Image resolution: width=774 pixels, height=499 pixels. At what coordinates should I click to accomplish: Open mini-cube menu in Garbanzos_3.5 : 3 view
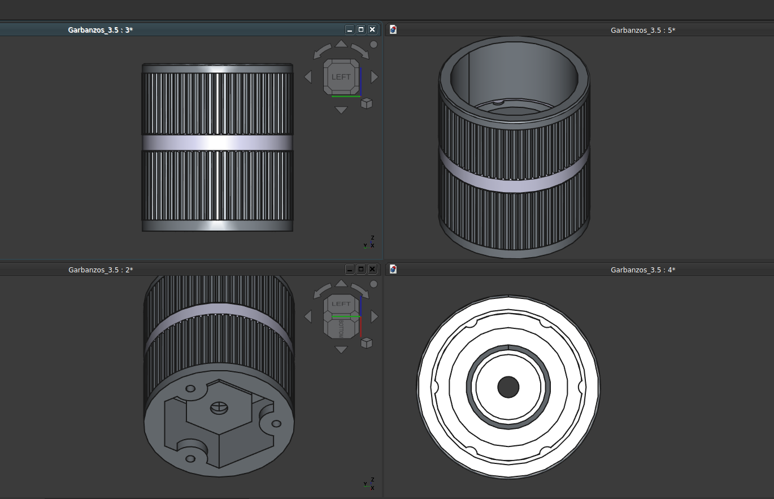click(x=367, y=103)
